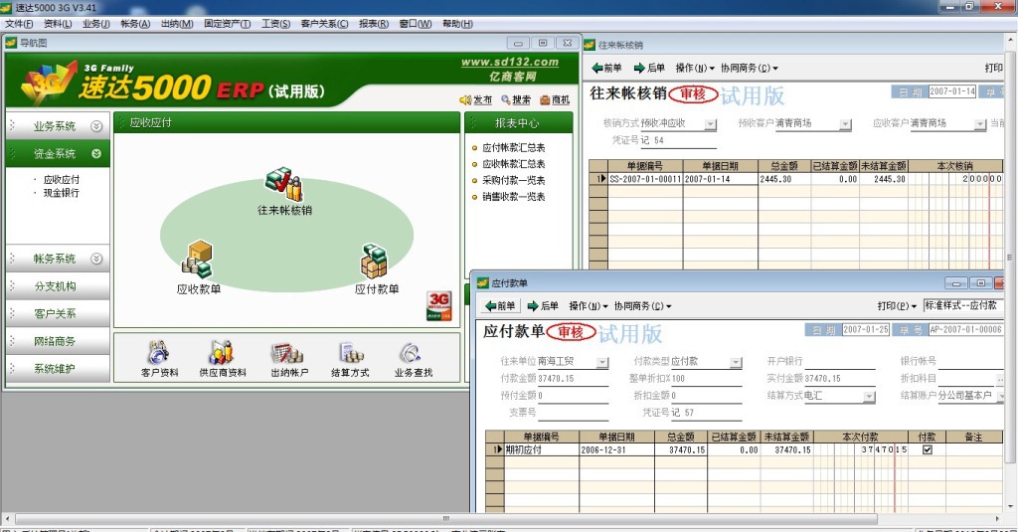Open 采购付款一览表 report link
The height and width of the screenshot is (532, 1018).
pos(513,181)
